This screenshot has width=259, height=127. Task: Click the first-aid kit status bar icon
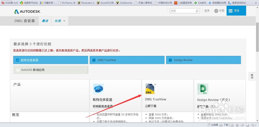coord(232,125)
